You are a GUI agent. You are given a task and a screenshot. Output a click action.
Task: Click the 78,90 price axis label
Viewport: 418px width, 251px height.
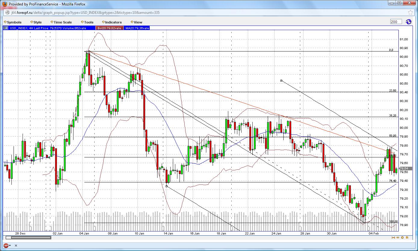[404, 225]
